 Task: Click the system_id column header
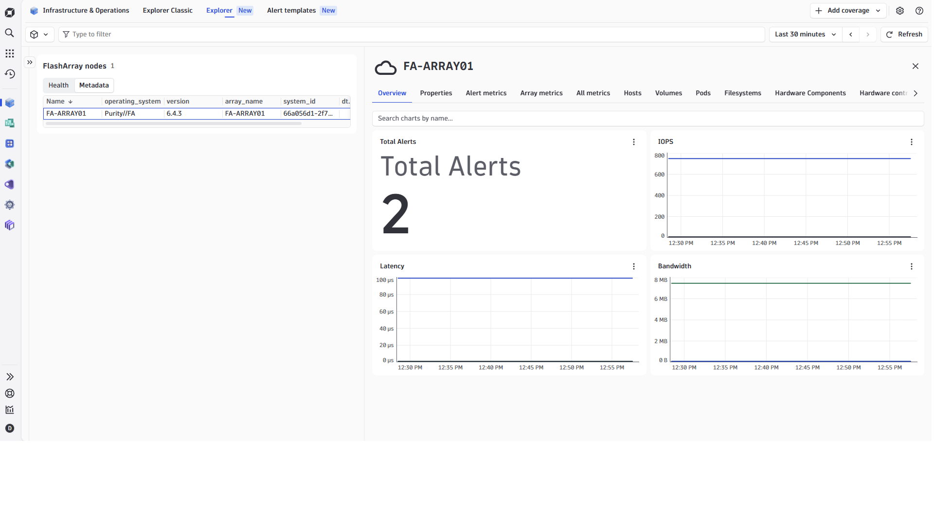[309, 102]
